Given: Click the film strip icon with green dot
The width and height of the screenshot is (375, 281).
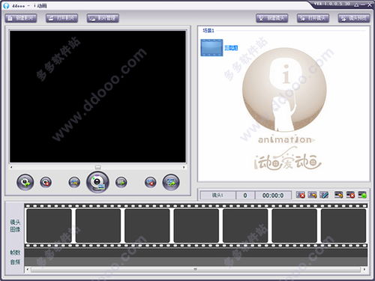Looking at the screenshot, I should coord(362,195).
